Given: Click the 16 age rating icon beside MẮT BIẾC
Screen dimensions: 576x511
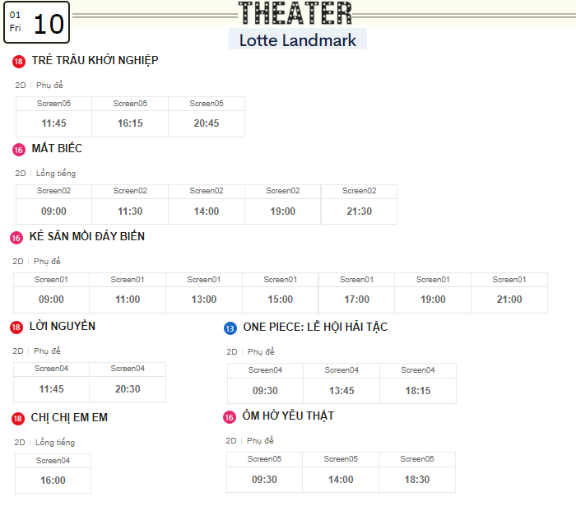Looking at the screenshot, I should [19, 150].
